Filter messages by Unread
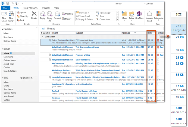188x127 pixels. click(51, 28)
